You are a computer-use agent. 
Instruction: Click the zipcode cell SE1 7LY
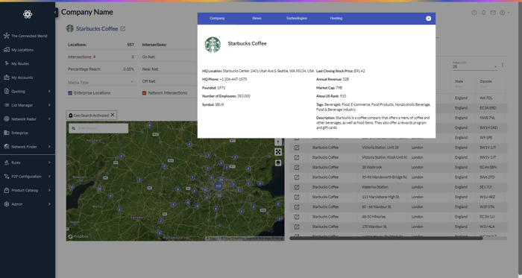click(485, 187)
